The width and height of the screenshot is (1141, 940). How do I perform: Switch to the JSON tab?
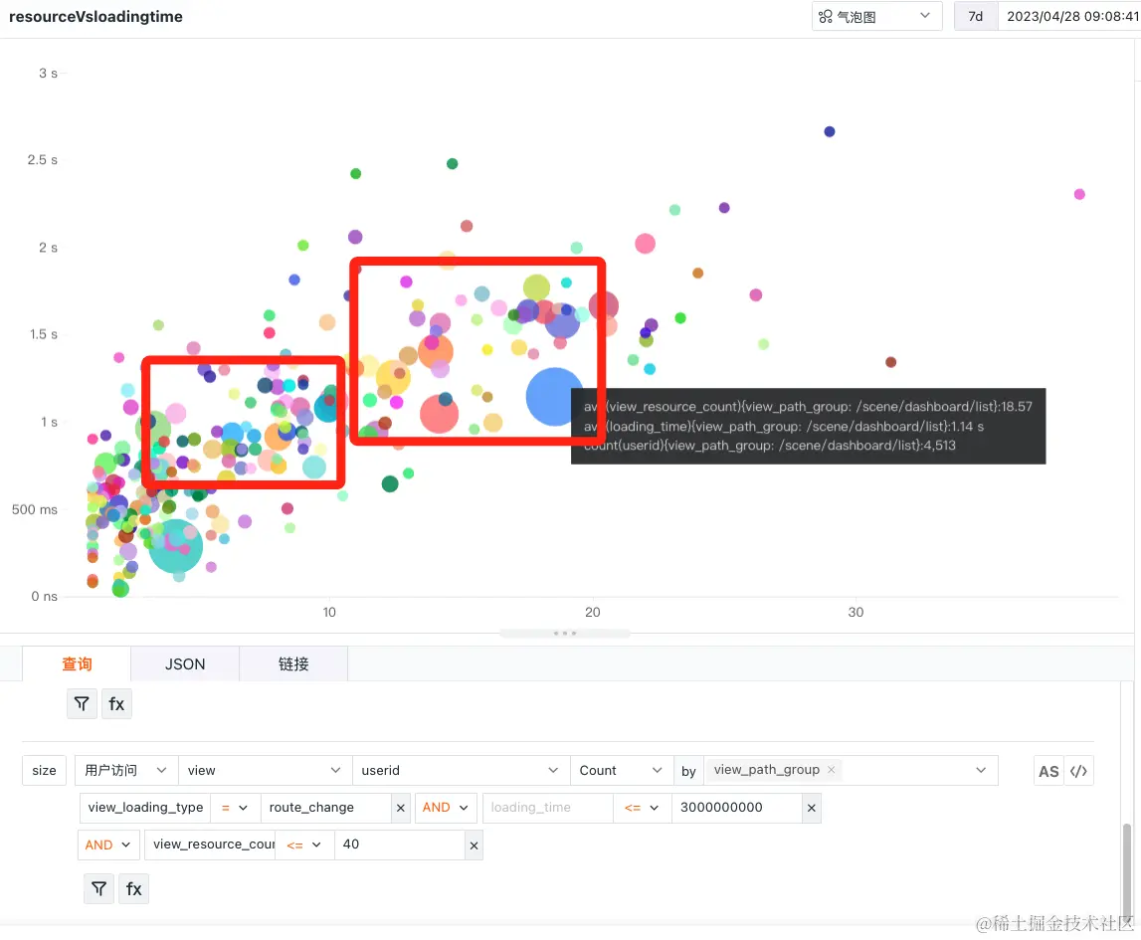click(x=185, y=663)
